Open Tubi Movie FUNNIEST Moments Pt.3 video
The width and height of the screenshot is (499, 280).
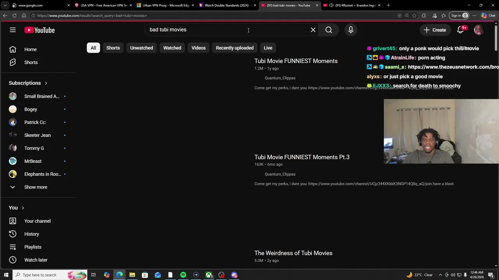pos(302,157)
